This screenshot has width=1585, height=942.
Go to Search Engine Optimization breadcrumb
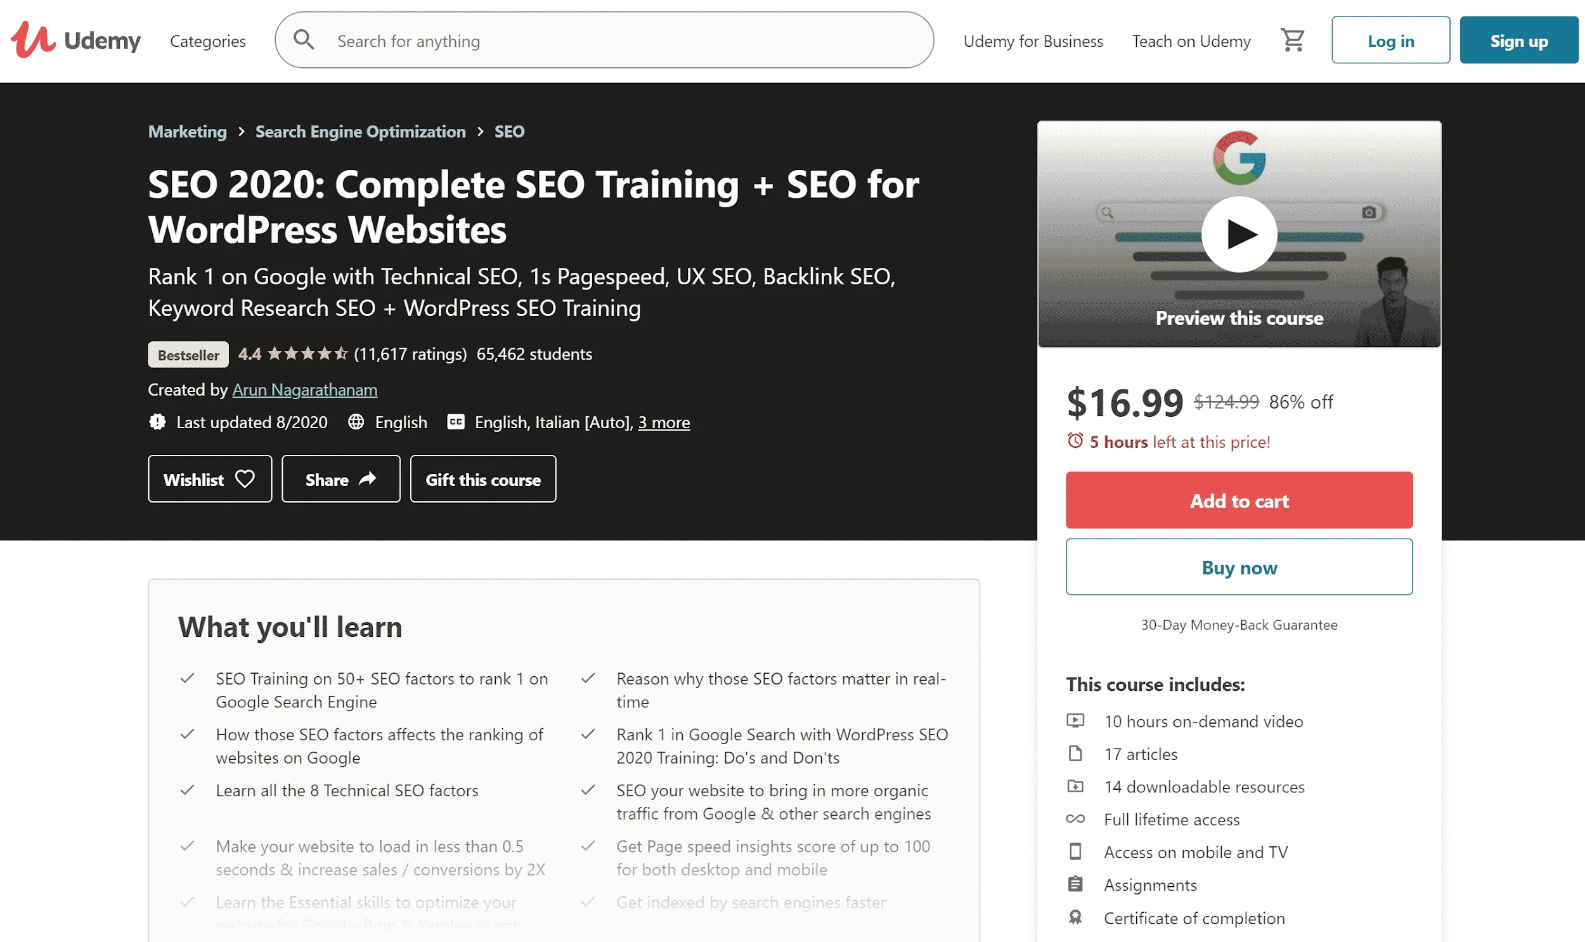pos(360,131)
